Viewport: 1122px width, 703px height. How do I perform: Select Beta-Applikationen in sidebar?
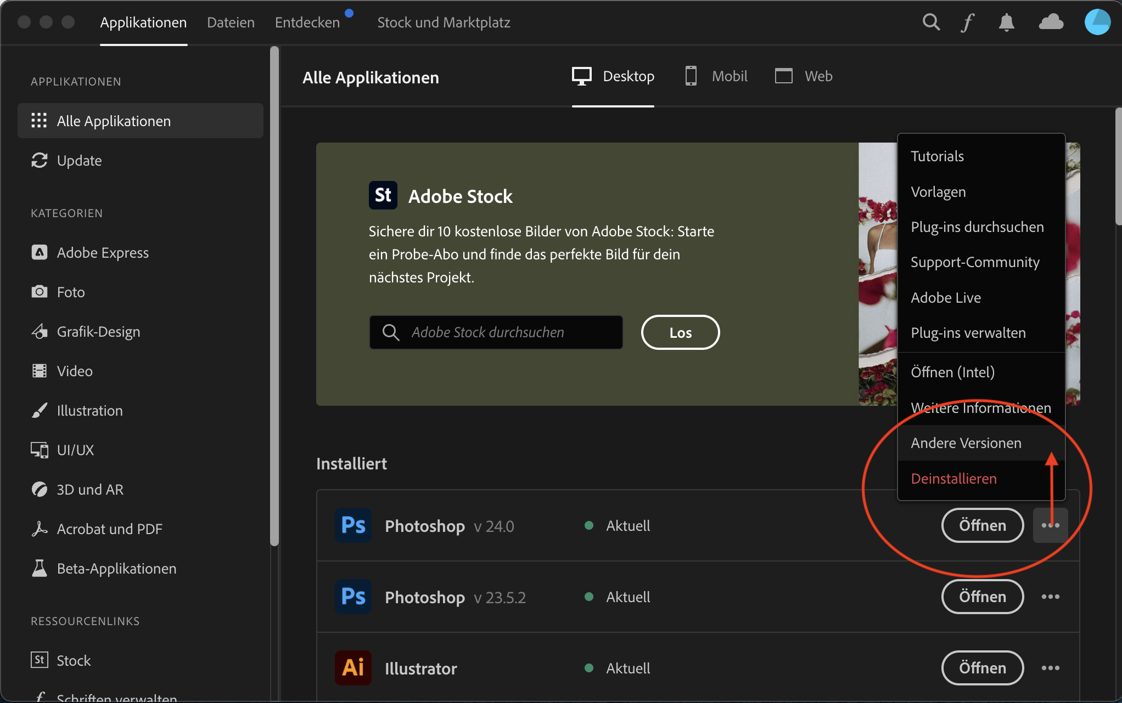116,569
